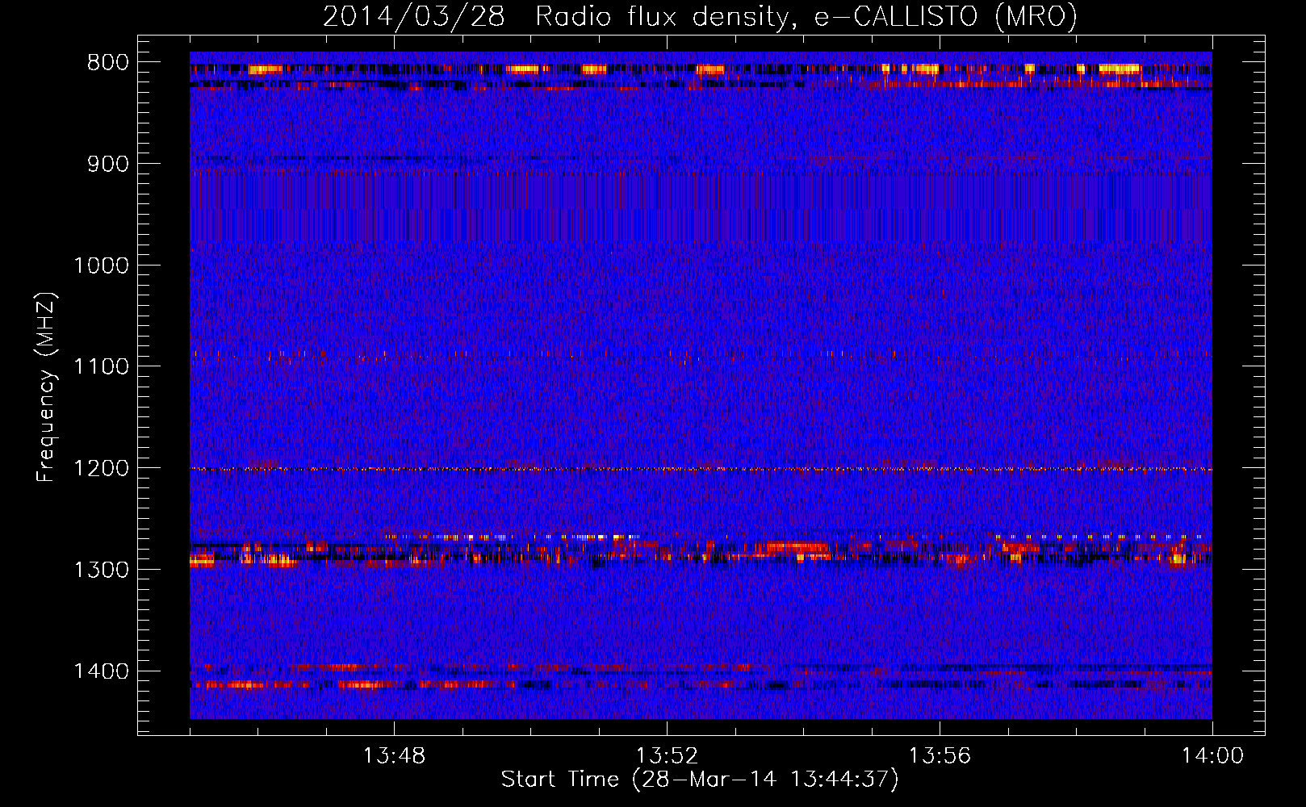Screen dimensions: 1306x807
Task: Click the 13:48 time tick label
Action: [394, 756]
